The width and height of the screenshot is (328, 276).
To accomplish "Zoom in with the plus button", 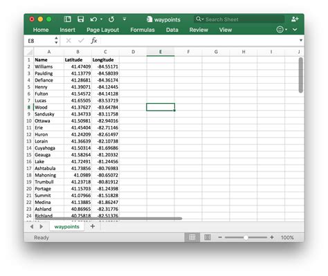I will pos(272,237).
